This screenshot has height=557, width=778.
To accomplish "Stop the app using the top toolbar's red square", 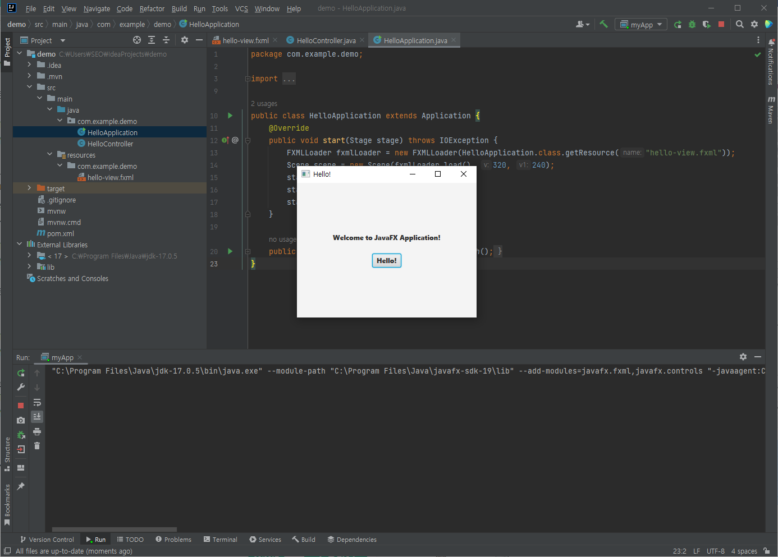I will [721, 24].
